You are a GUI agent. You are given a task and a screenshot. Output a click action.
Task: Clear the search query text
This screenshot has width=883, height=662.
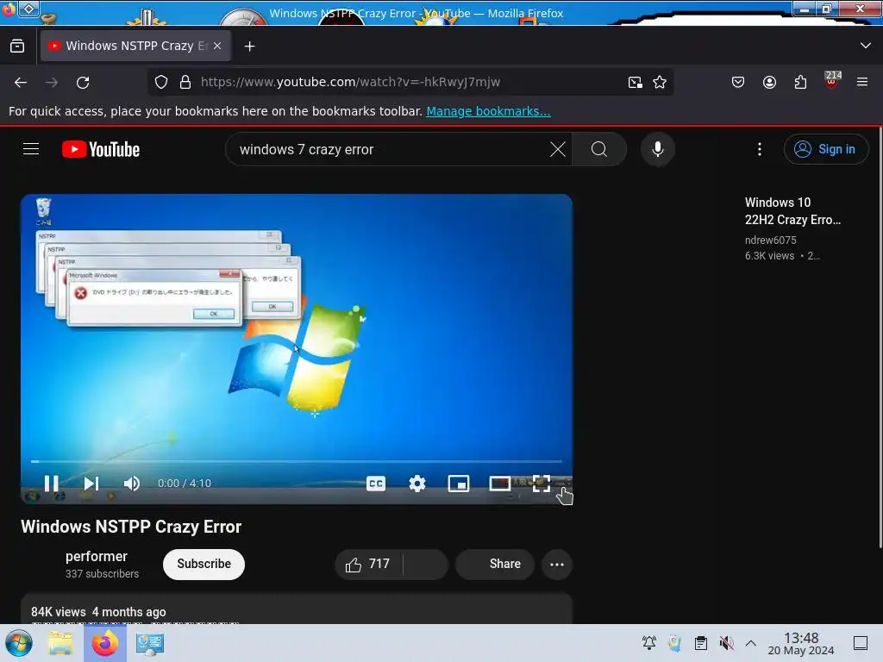tap(558, 150)
